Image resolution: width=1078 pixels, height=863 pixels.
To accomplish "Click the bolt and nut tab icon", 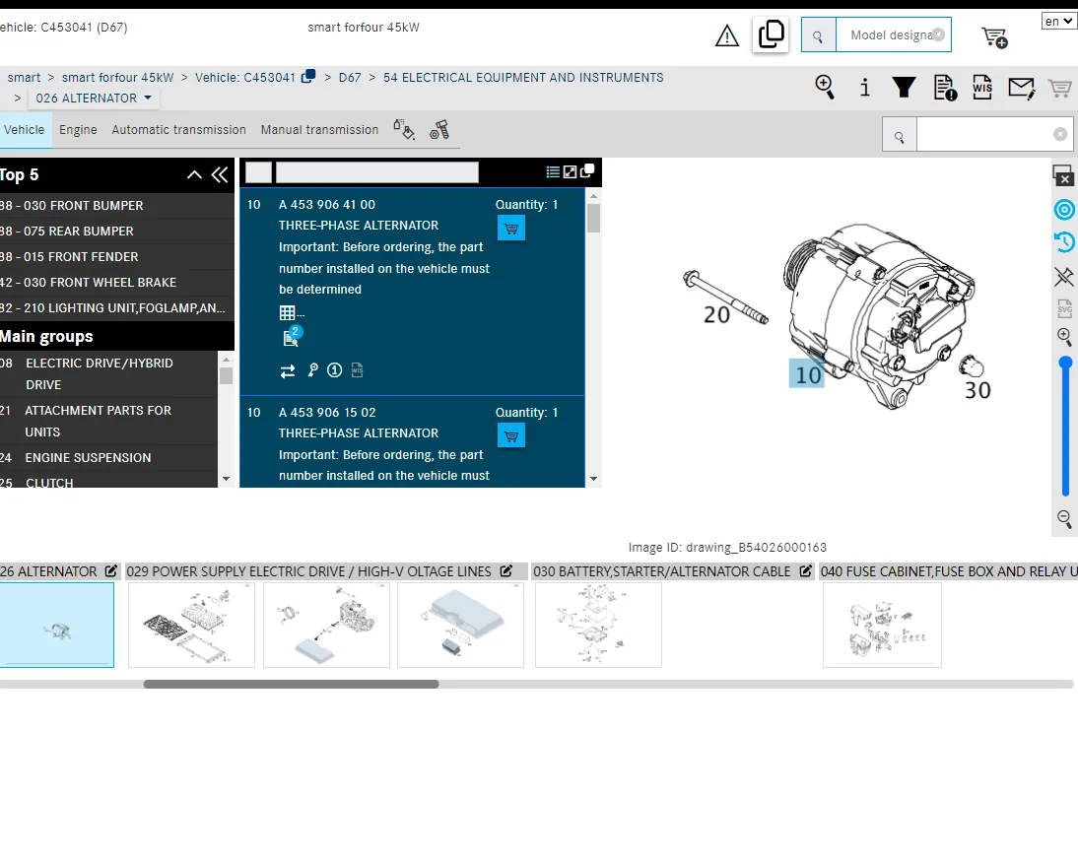I will [x=439, y=129].
